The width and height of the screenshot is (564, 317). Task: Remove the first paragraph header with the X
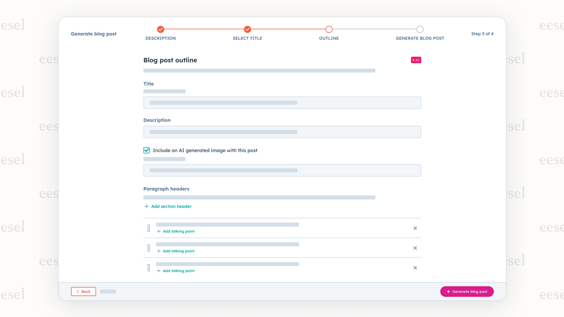pos(415,228)
